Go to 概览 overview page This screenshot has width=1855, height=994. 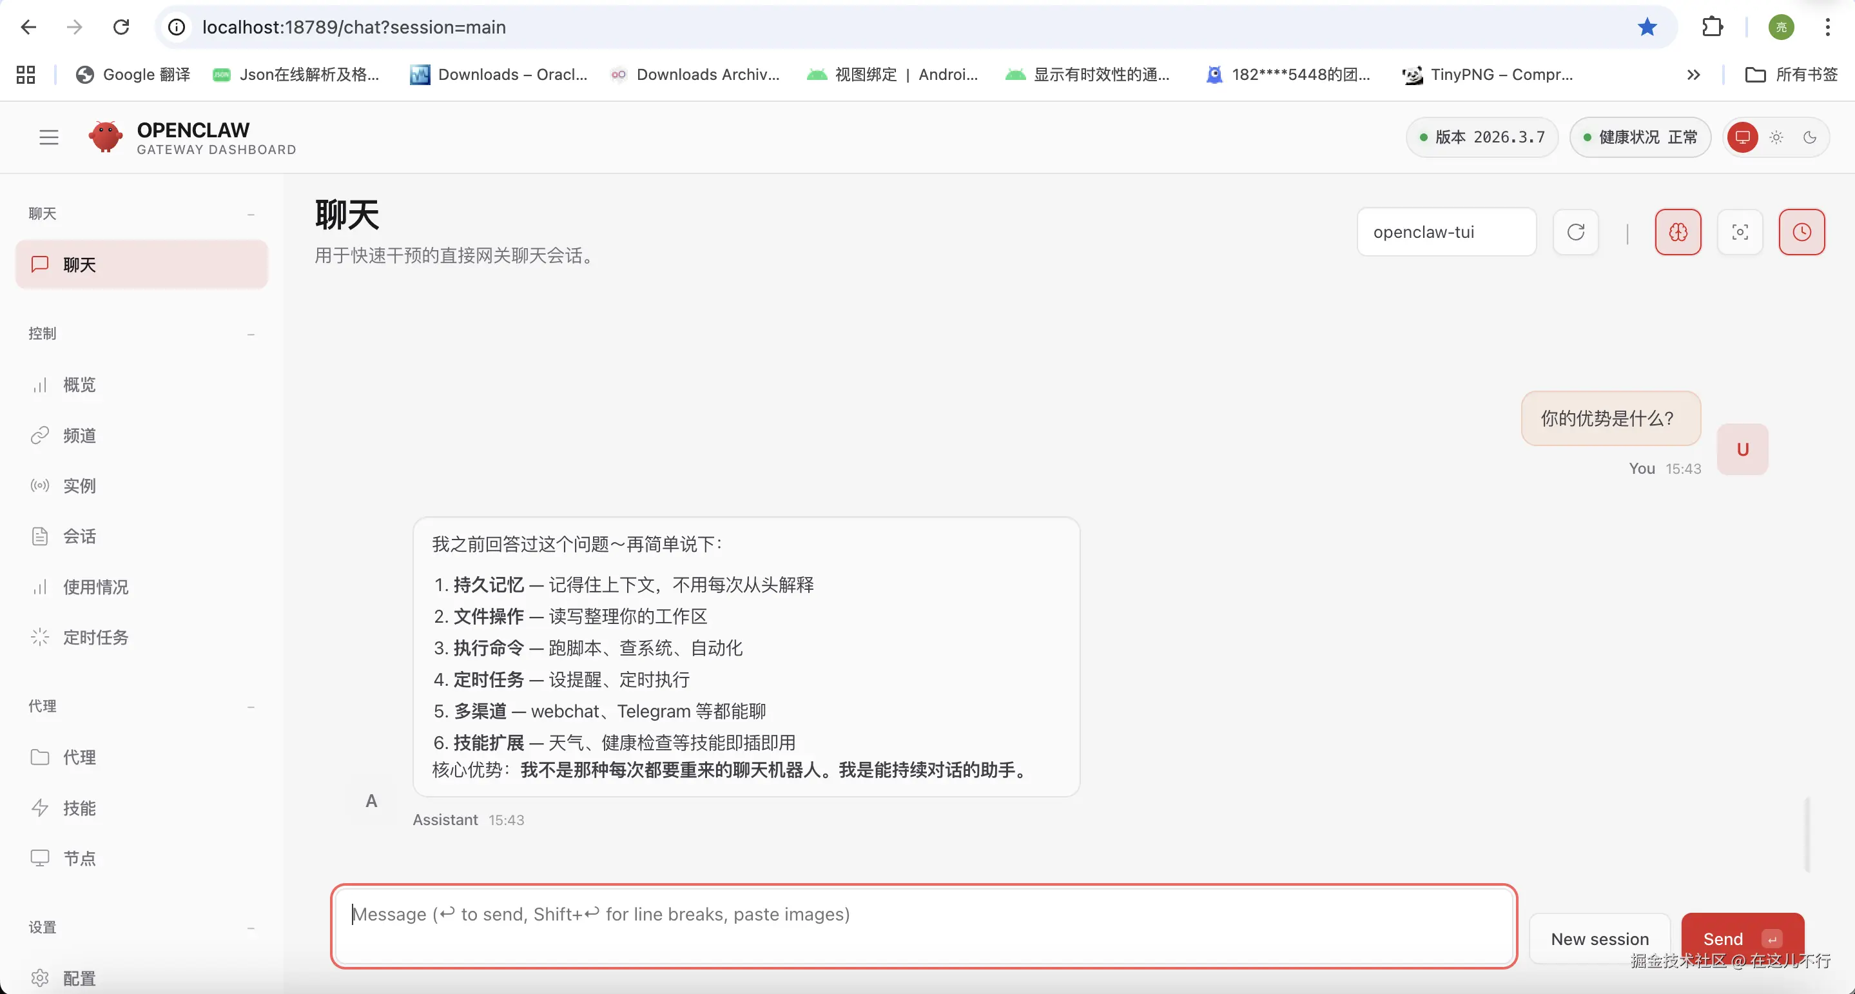coord(79,385)
